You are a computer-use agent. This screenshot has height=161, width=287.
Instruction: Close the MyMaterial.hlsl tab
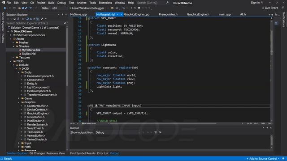pyautogui.click(x=121, y=14)
